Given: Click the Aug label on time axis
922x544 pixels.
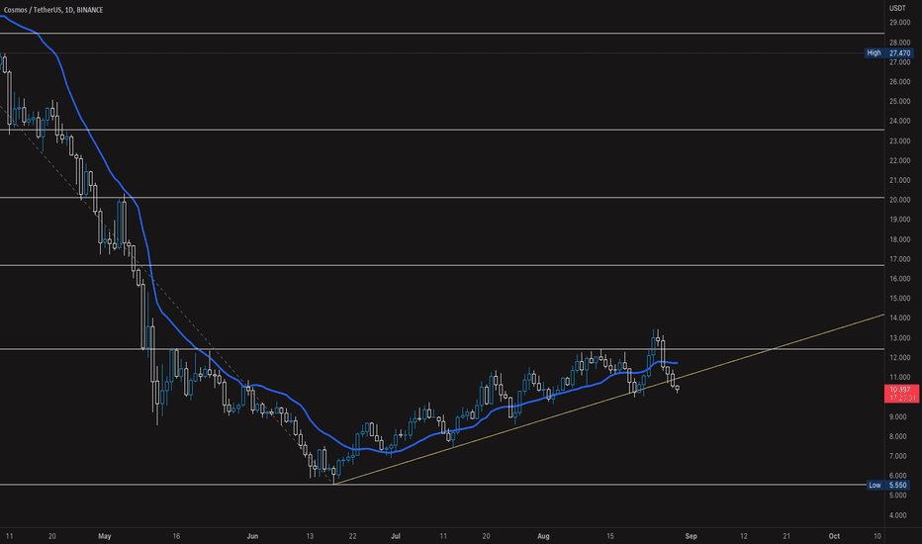Looking at the screenshot, I should (543, 536).
